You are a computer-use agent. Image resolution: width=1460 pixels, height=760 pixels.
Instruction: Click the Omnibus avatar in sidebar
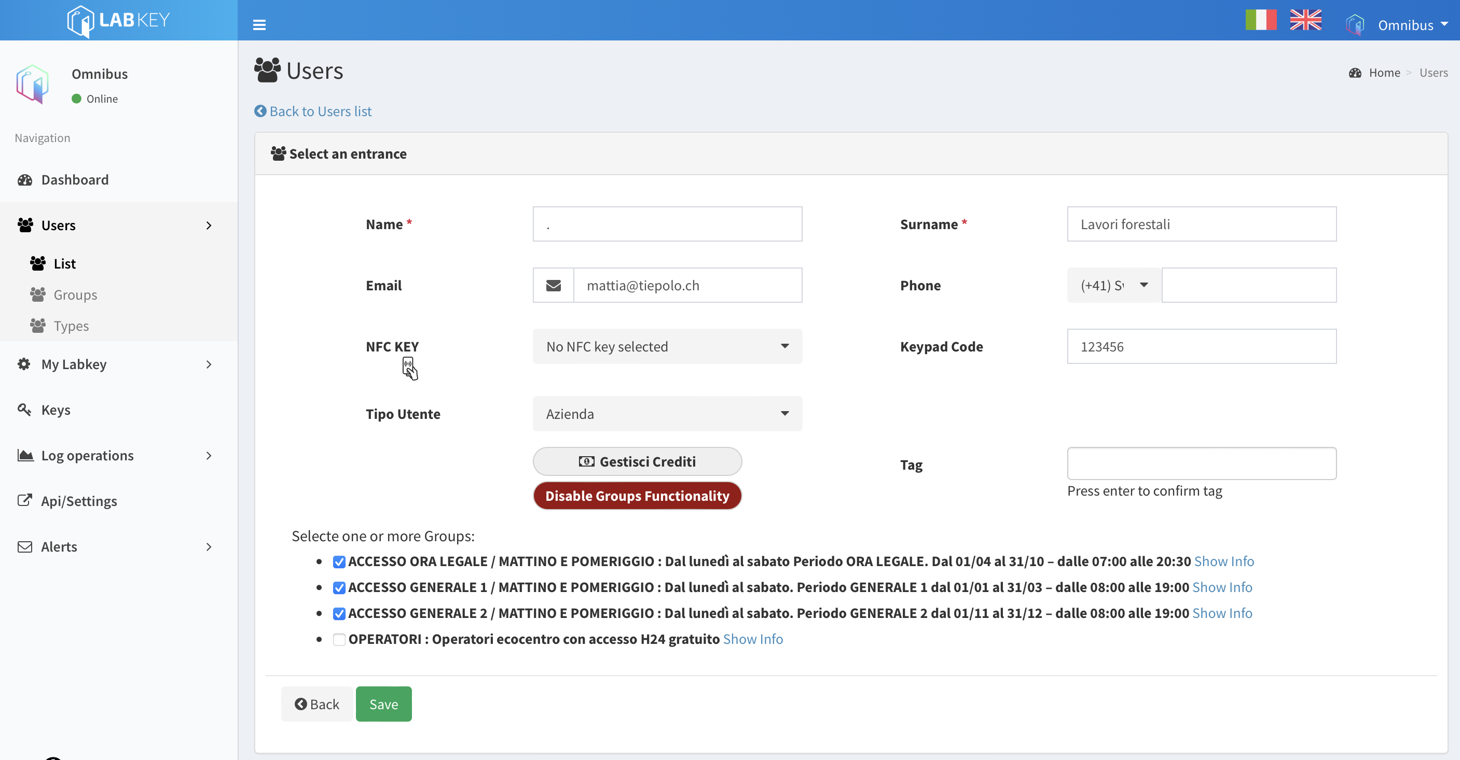pyautogui.click(x=32, y=84)
